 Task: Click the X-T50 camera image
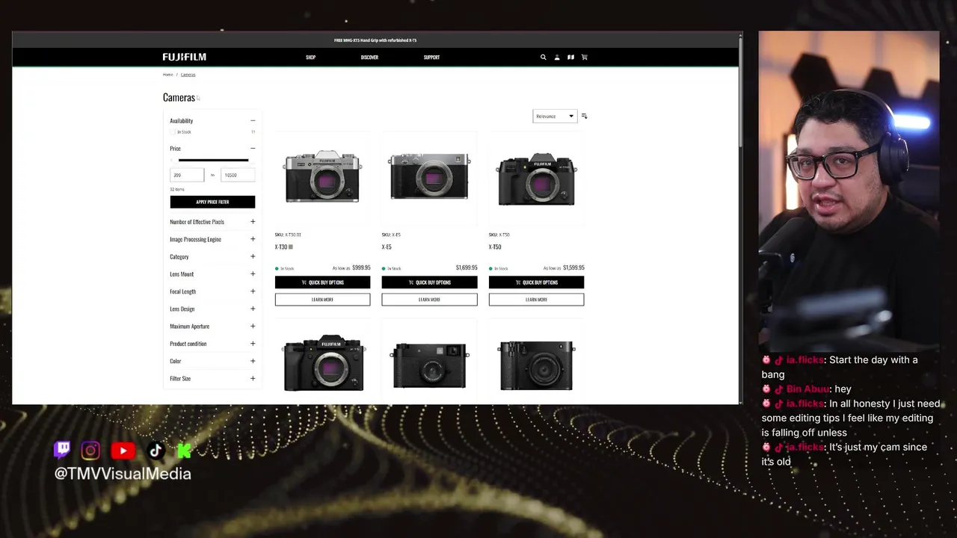coord(536,179)
